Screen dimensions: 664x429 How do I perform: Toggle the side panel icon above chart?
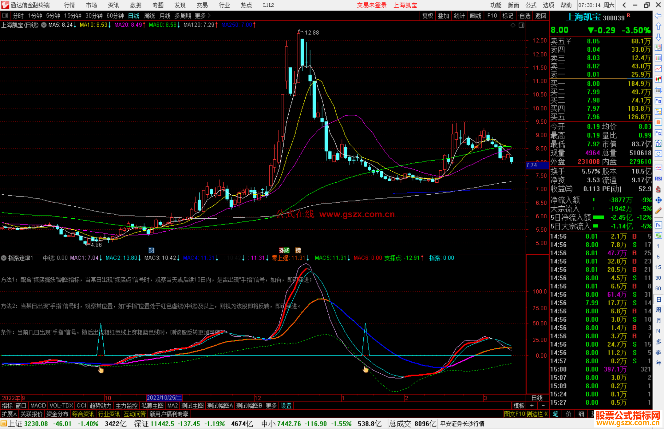(x=521, y=25)
